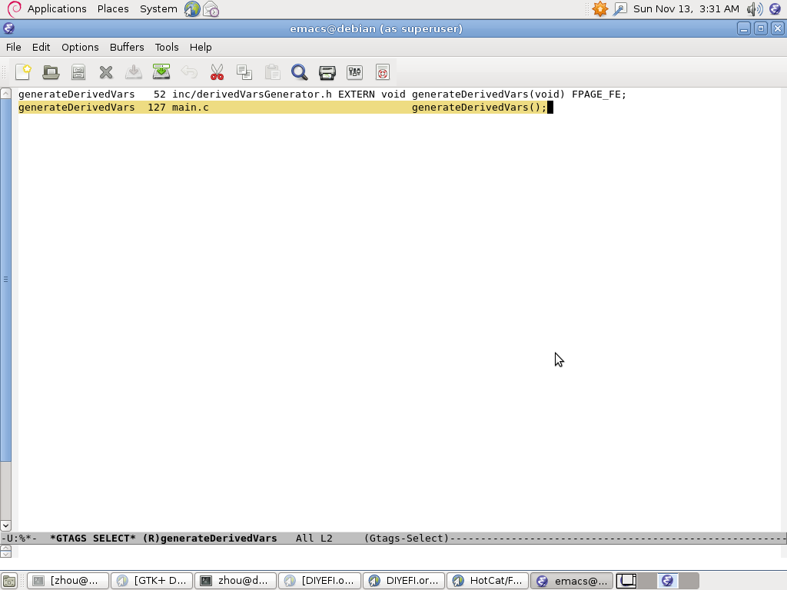The image size is (787, 590).
Task: Copy selection with the copy icon
Action: 244,72
